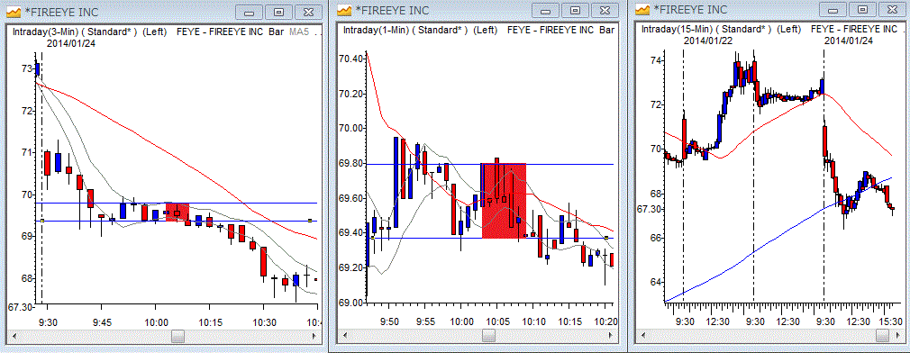
Task: Click the '10:30' time label in 3-Min chart
Action: coord(265,321)
